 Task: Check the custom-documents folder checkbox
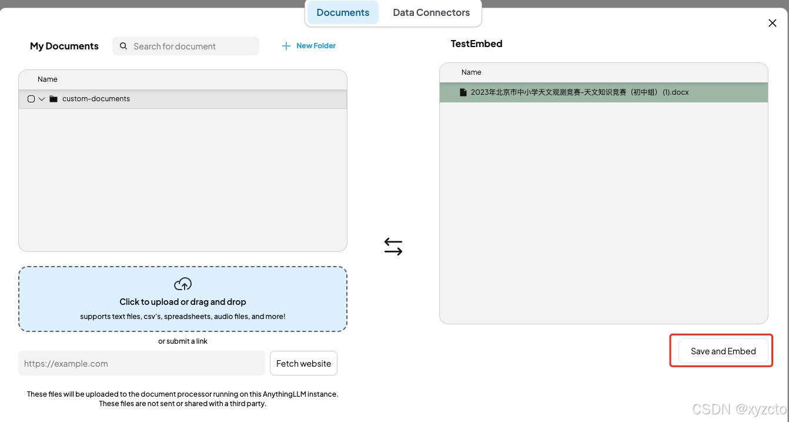pos(31,99)
